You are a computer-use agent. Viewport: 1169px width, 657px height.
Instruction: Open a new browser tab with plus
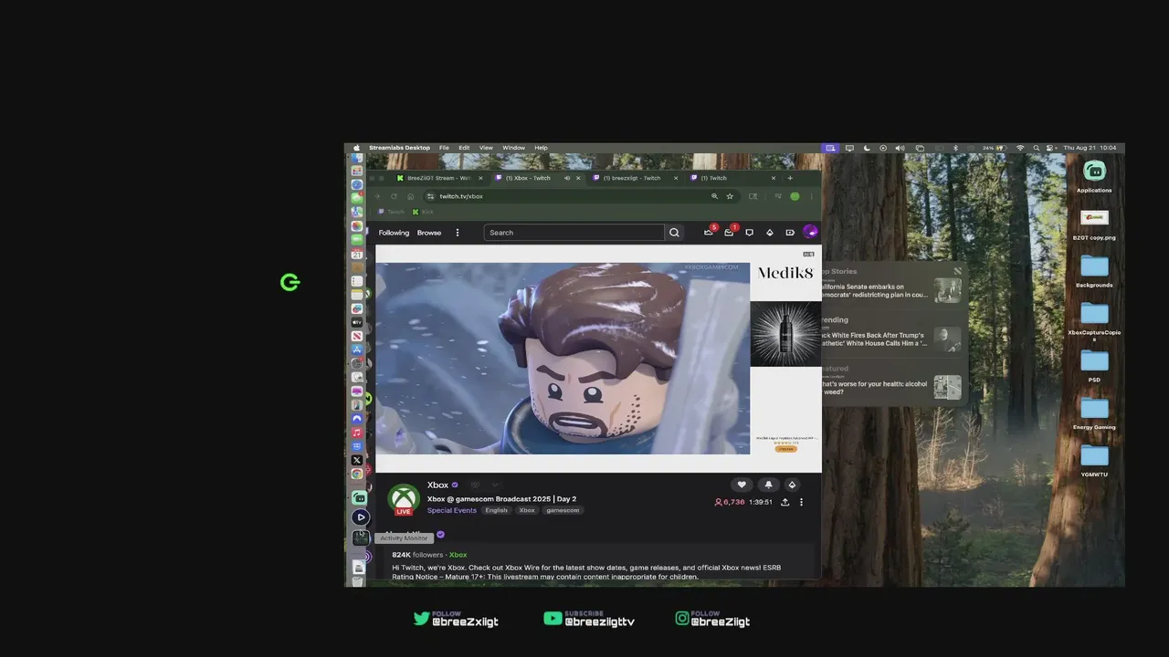[790, 178]
